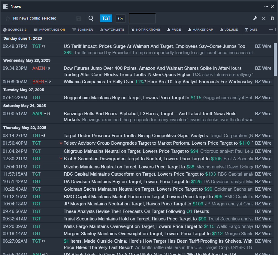Click the downgrade arrow icon on B of A row
Screen dimensions: 278x255
(x=61, y=159)
